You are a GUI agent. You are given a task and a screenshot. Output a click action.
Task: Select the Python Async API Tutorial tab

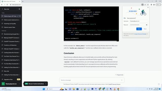coord(11,2)
